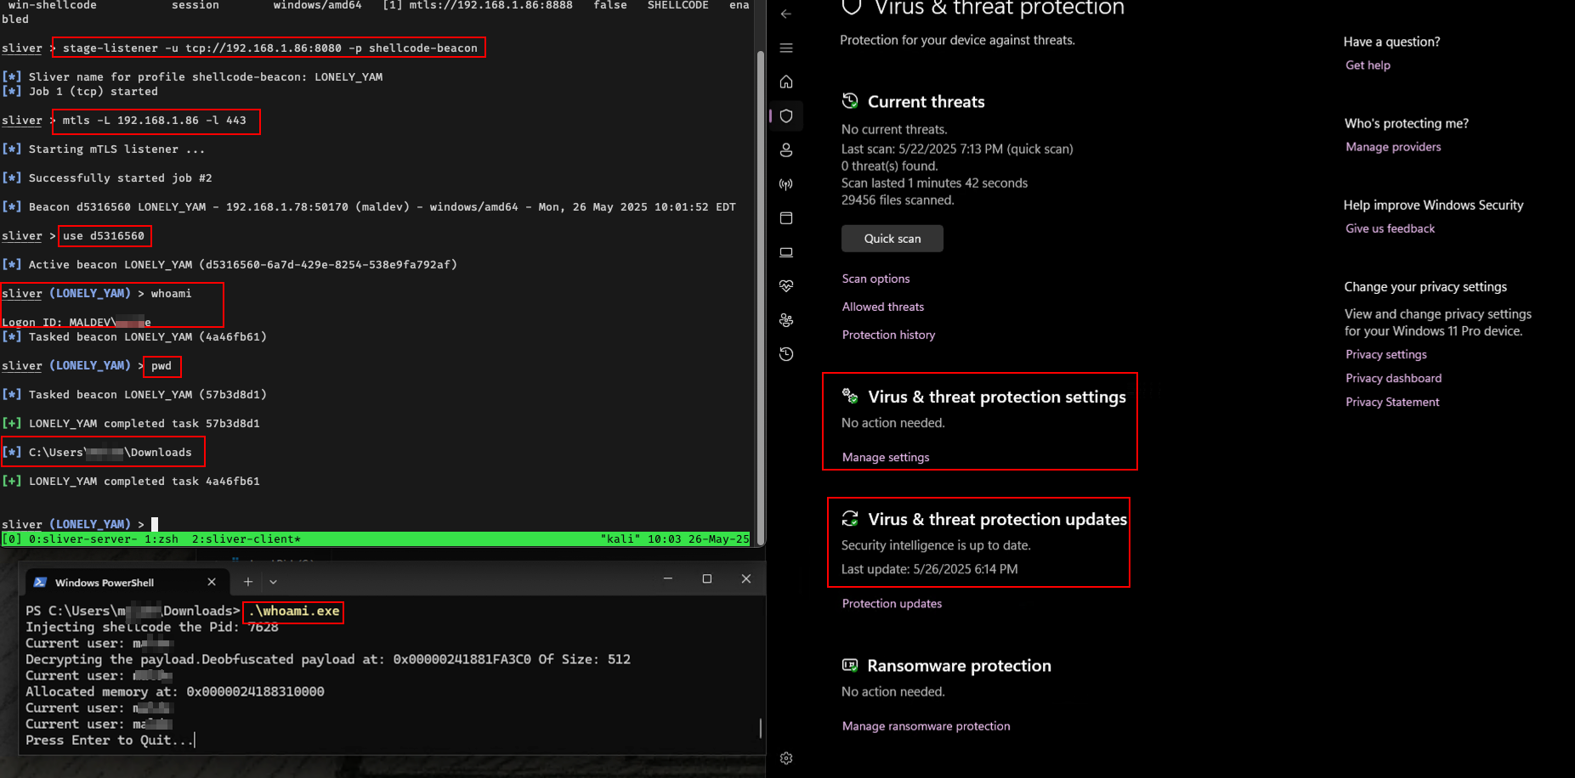The width and height of the screenshot is (1575, 778).
Task: Click 'Last update: 5/26/2025 6:14 PM' text
Action: [x=929, y=569]
